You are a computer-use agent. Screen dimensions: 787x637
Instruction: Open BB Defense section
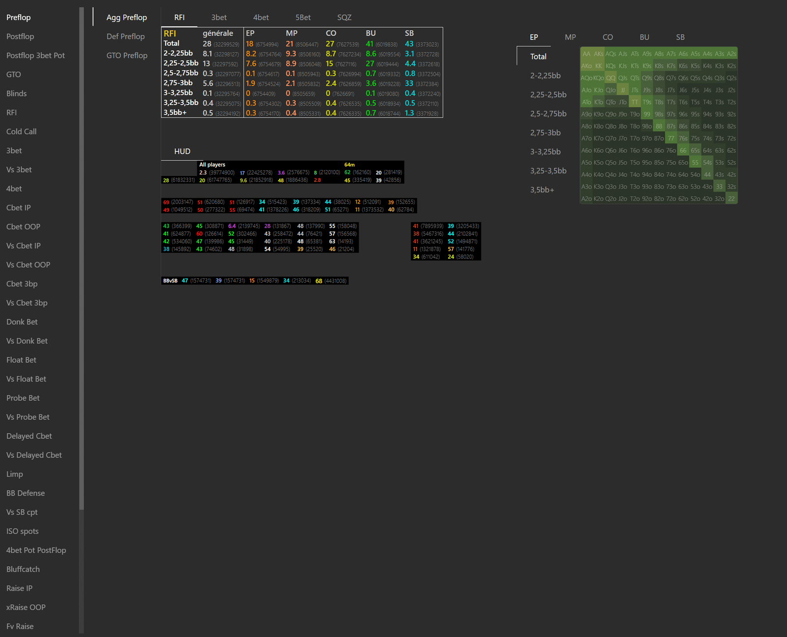click(26, 493)
